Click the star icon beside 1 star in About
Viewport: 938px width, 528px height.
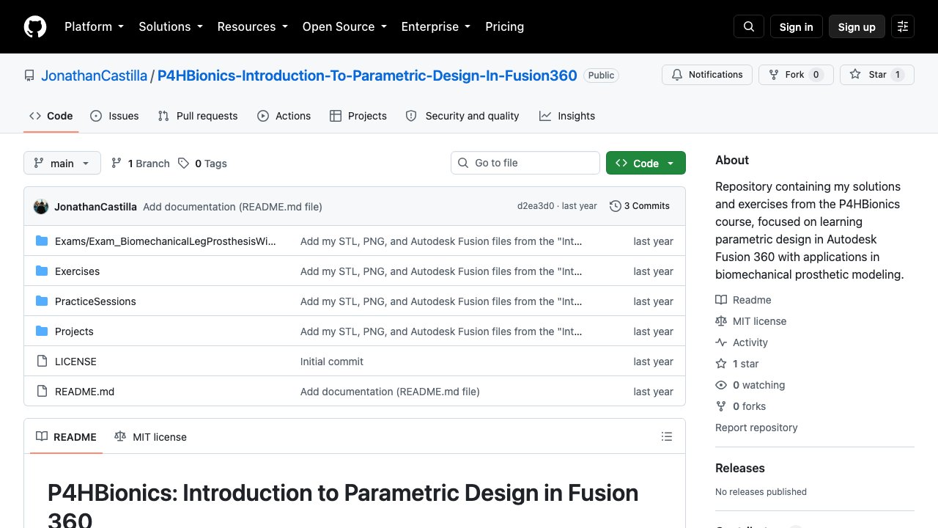(721, 364)
